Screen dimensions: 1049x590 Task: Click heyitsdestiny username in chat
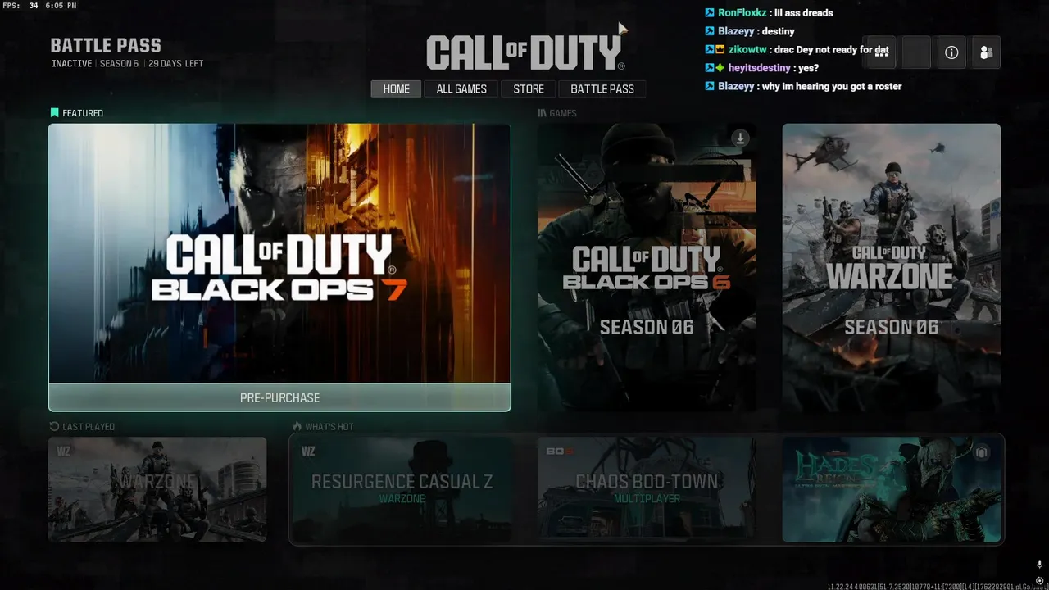760,68
